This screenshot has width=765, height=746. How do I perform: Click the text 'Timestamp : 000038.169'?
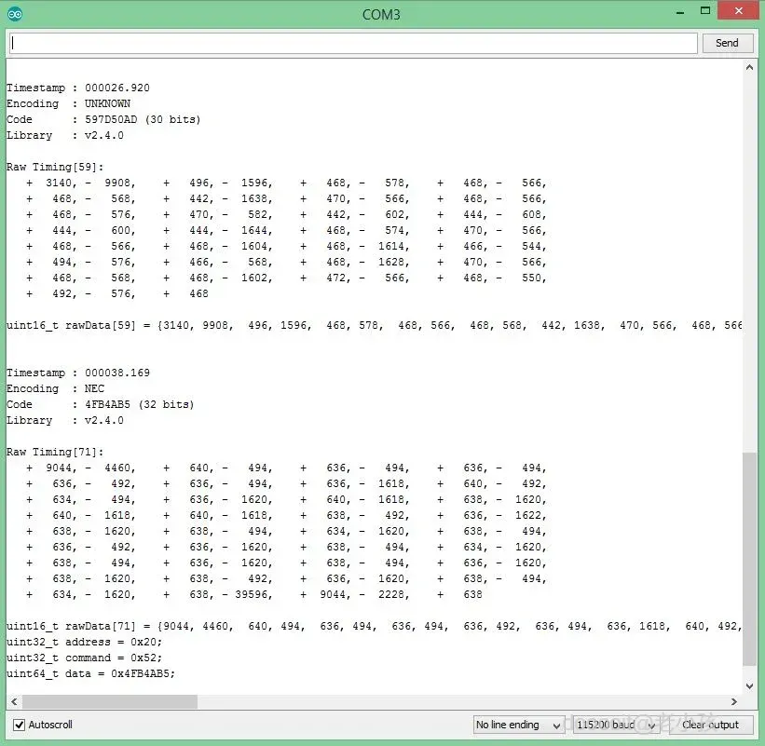point(78,373)
